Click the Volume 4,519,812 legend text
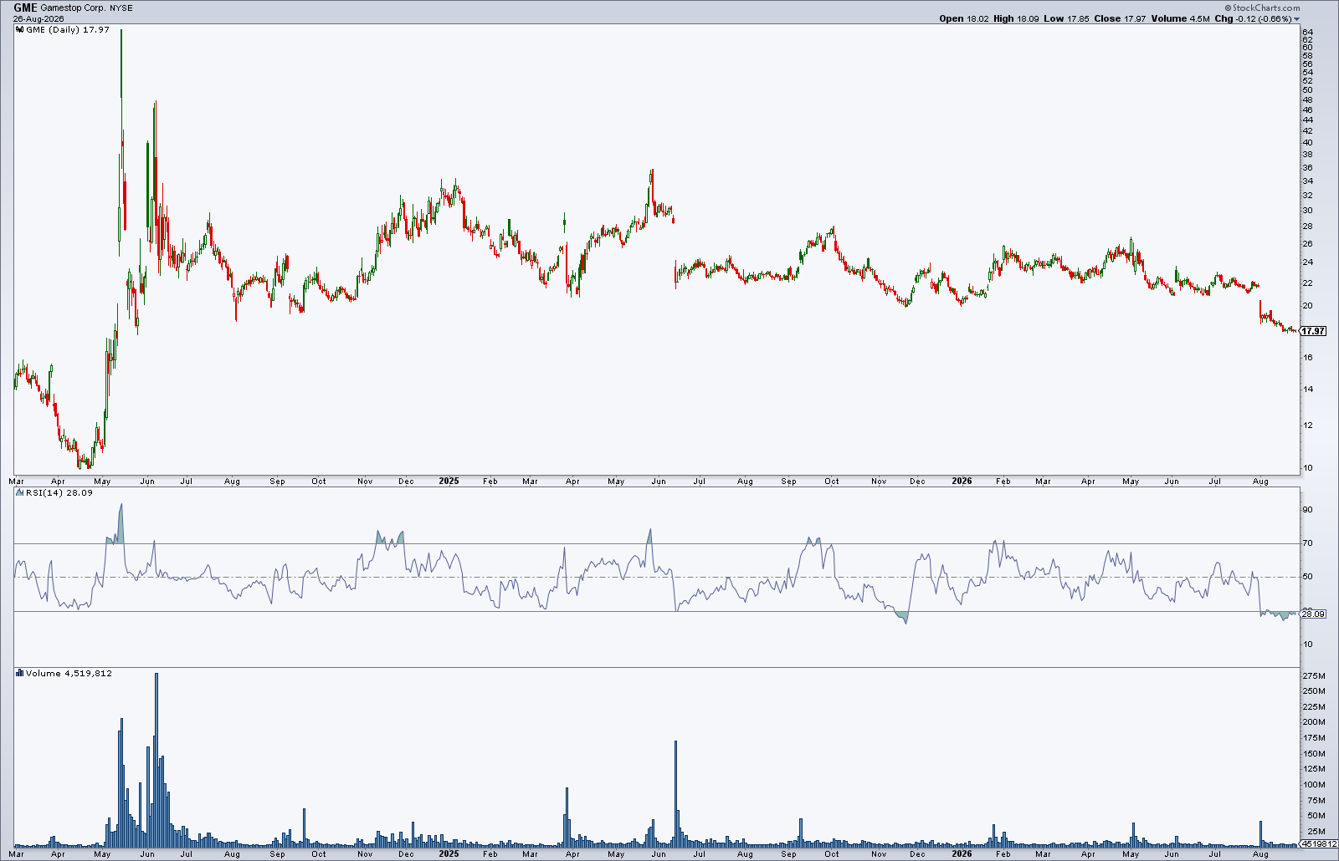The width and height of the screenshot is (1339, 861). [x=69, y=673]
